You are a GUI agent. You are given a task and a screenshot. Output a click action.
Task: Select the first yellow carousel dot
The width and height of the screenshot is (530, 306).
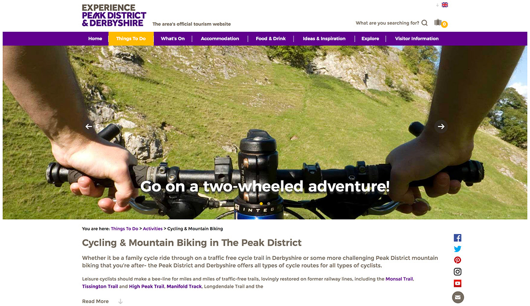click(261, 204)
